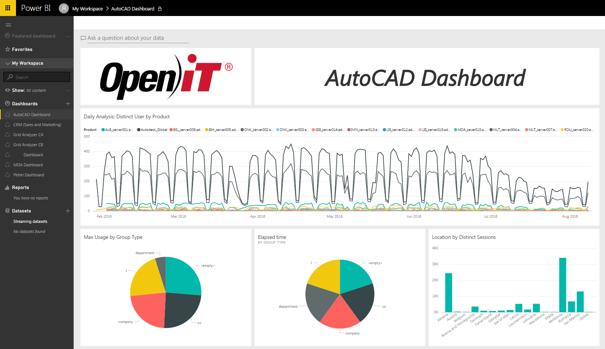Click the tall Moldova bar
The width and height of the screenshot is (605, 349).
[563, 285]
